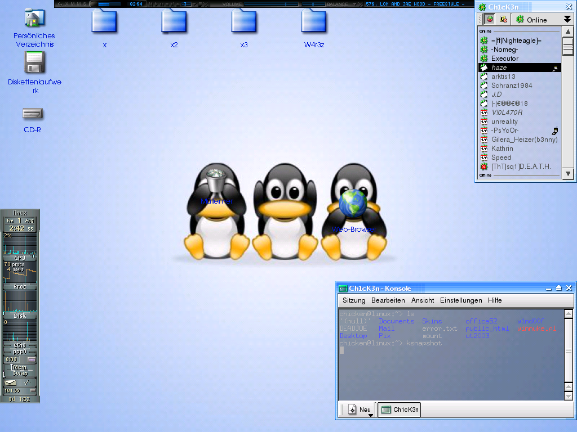The width and height of the screenshot is (577, 432).
Task: Click Konsole terminal scroll-down arrow at bottom
Action: point(568,396)
